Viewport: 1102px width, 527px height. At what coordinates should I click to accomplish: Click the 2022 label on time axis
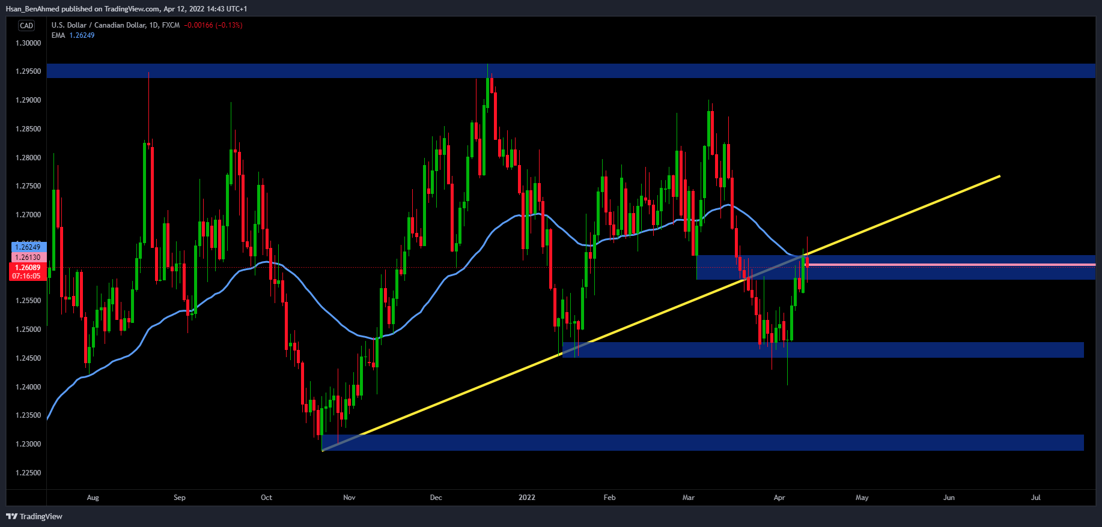click(x=527, y=498)
